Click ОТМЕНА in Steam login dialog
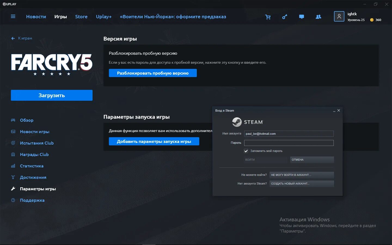The image size is (392, 245). coord(312,160)
